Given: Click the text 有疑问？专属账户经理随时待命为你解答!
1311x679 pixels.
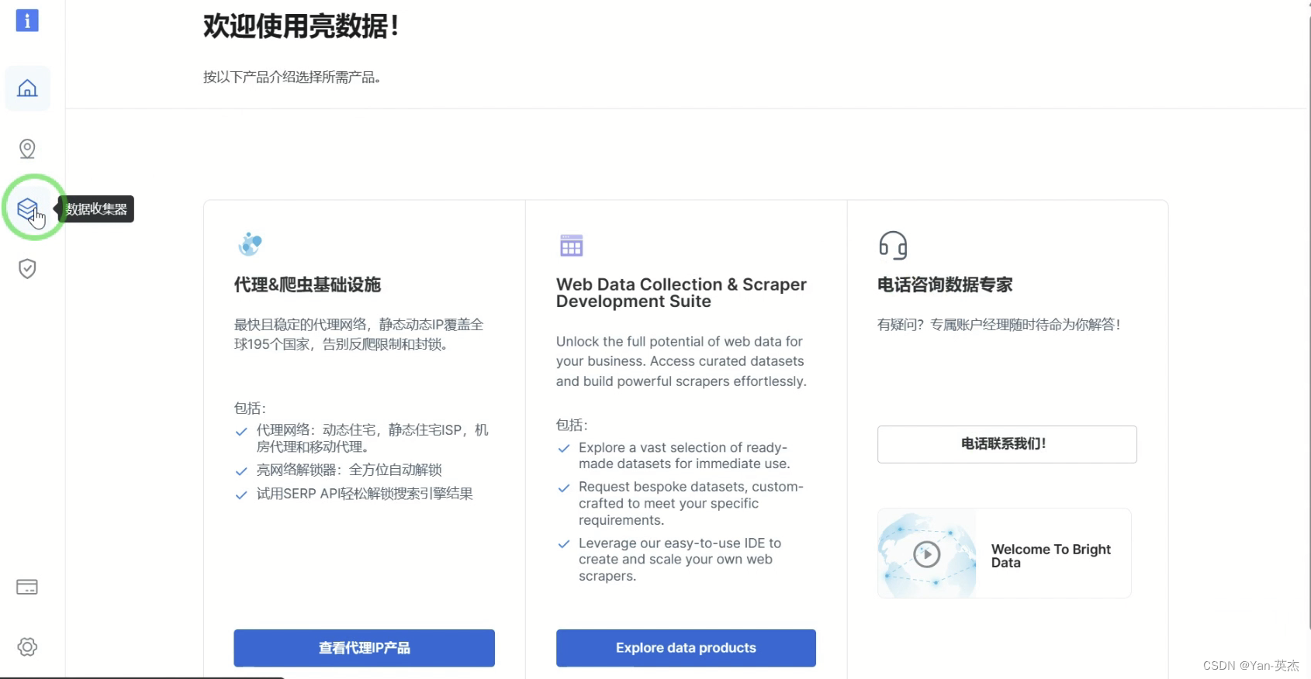Looking at the screenshot, I should (x=999, y=325).
